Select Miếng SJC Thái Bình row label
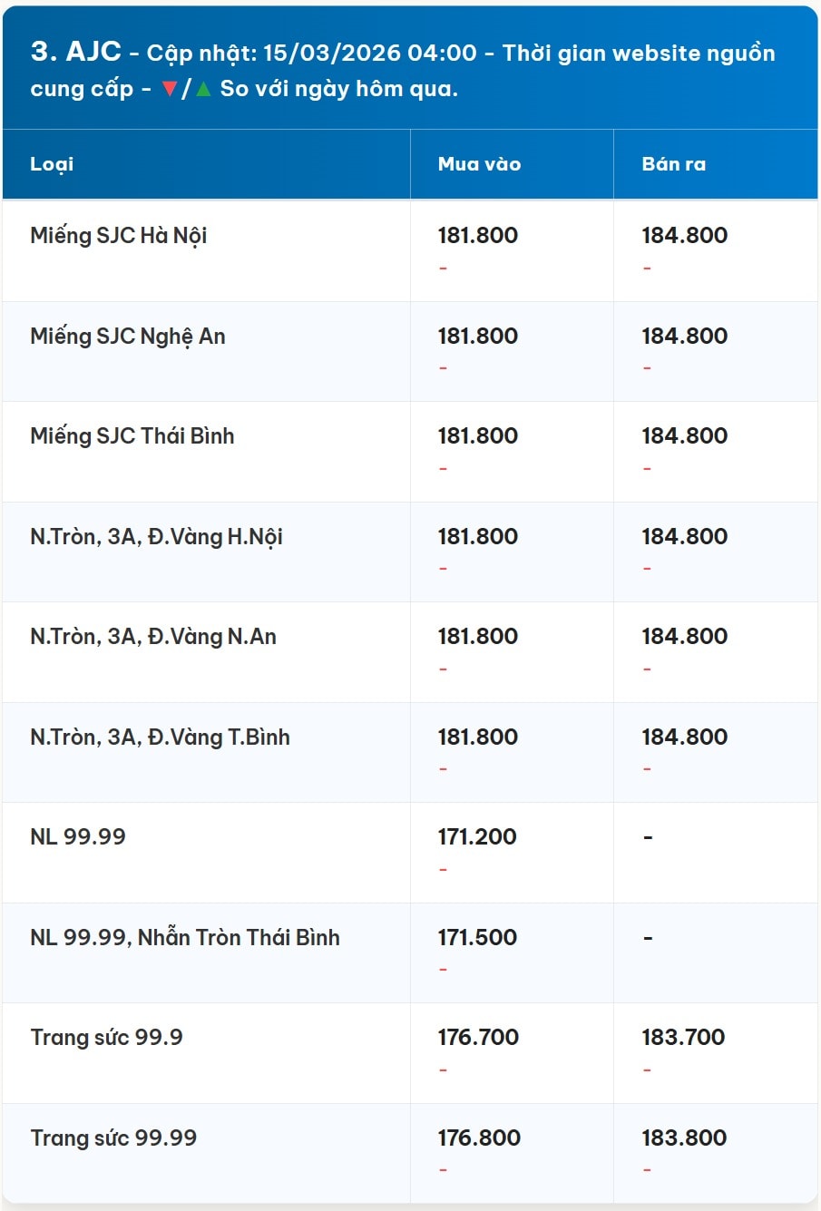 pos(132,436)
